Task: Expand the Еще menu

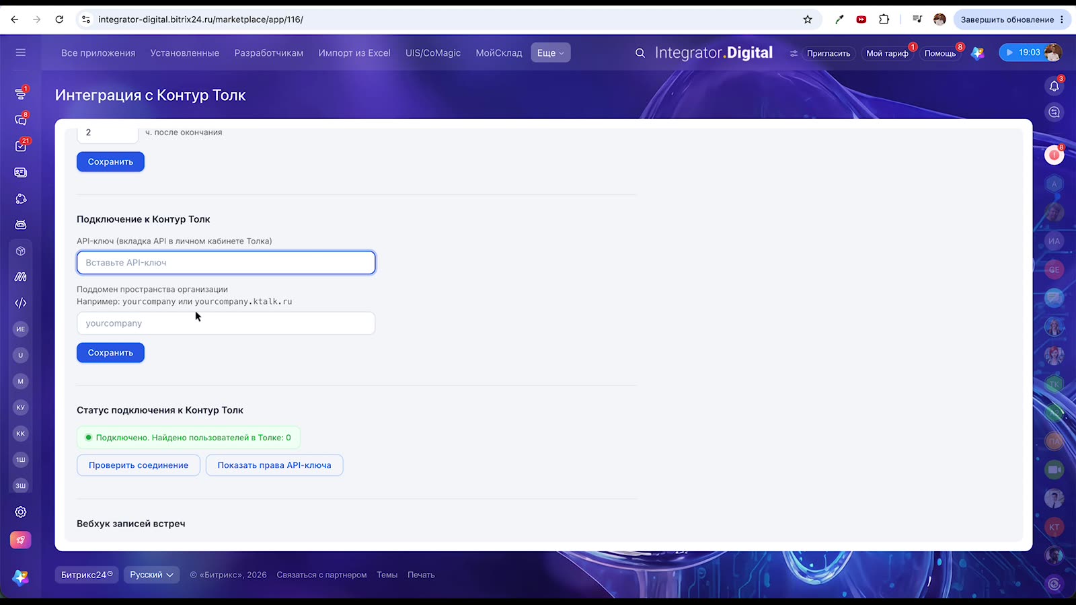Action: click(x=551, y=52)
